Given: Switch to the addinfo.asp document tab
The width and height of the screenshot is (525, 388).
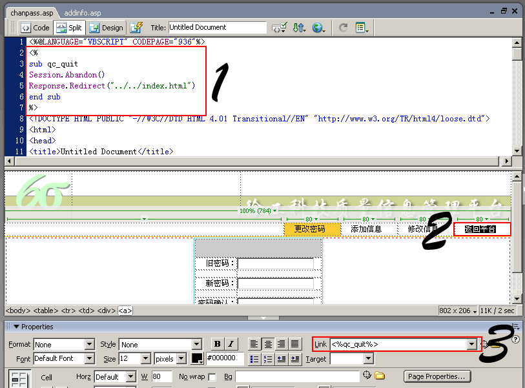Looking at the screenshot, I should [83, 12].
